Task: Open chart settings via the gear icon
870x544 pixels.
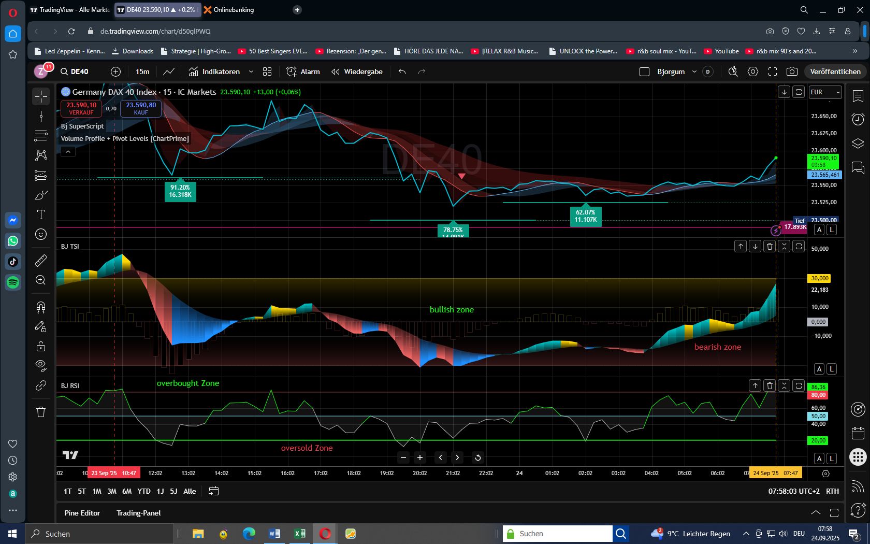Action: (x=752, y=71)
